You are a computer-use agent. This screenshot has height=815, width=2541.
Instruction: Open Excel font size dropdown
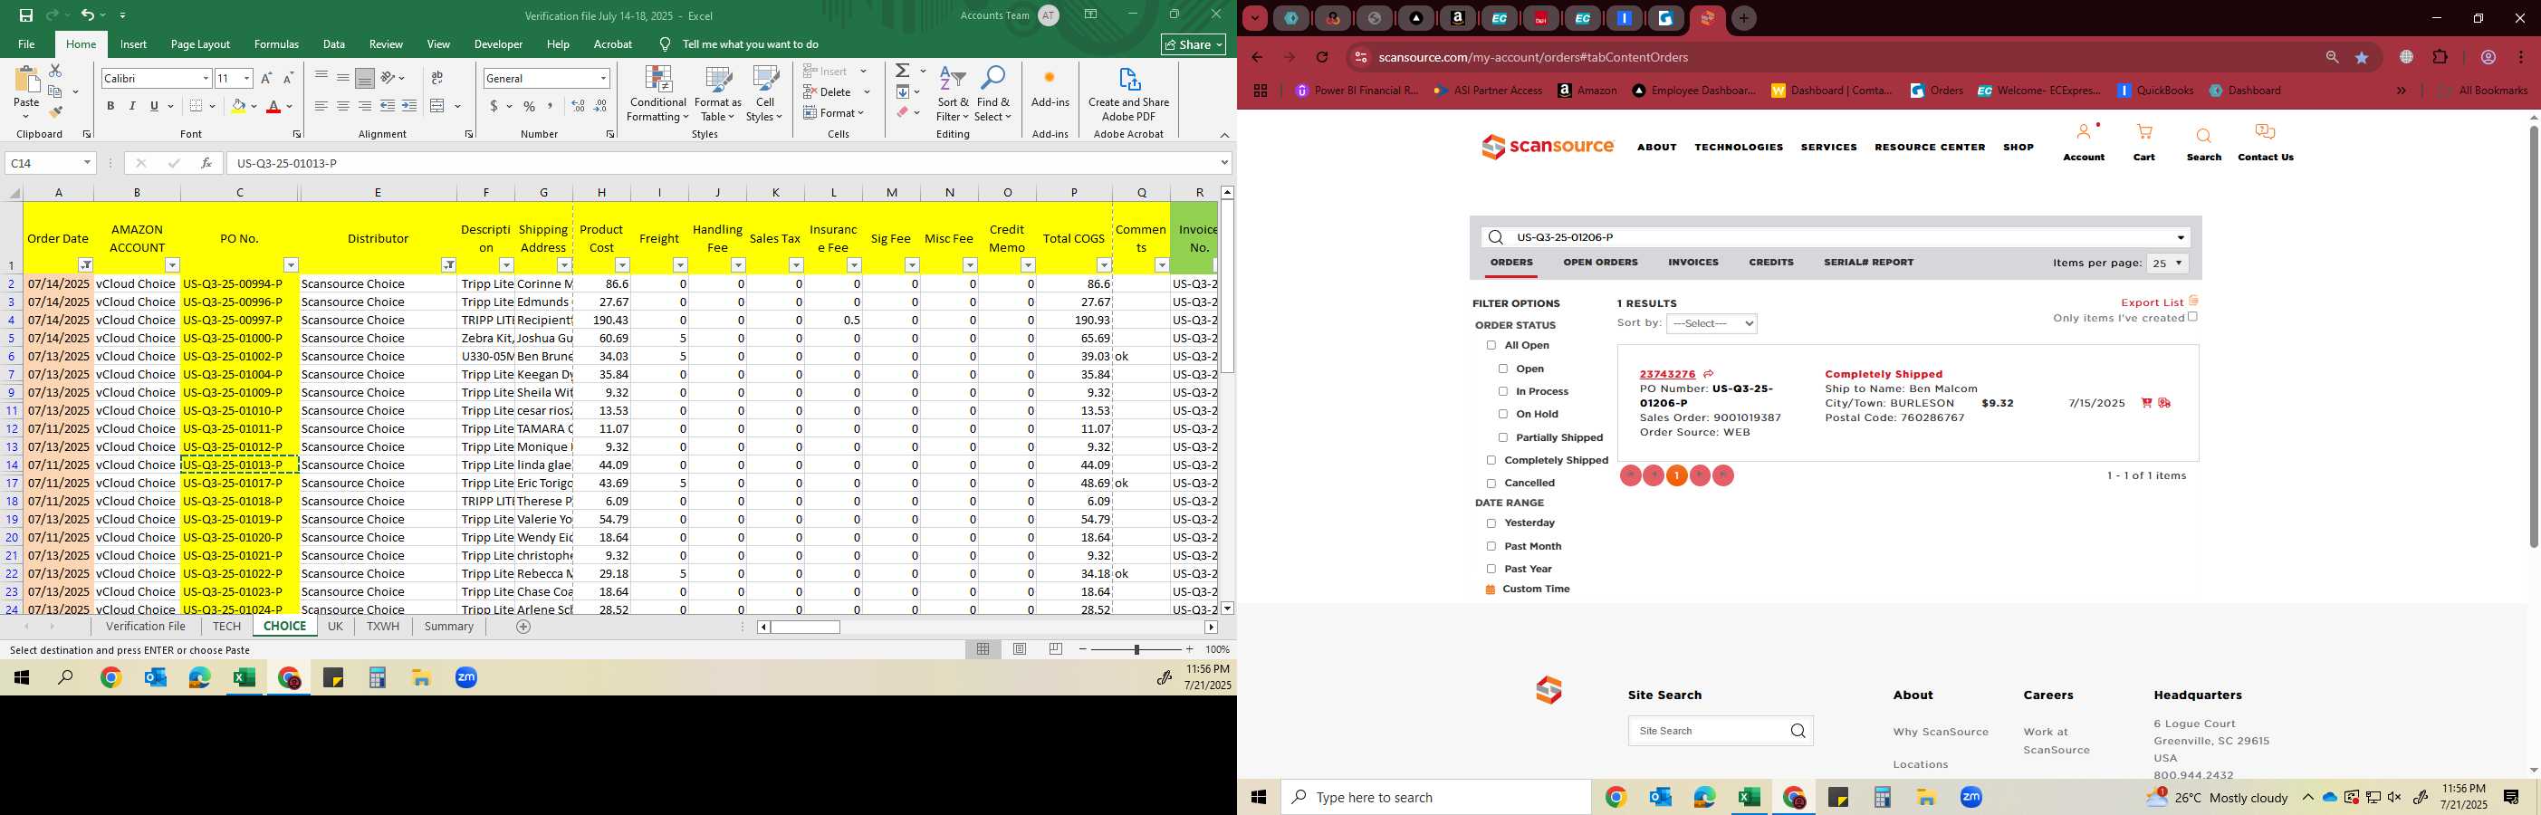(x=246, y=78)
